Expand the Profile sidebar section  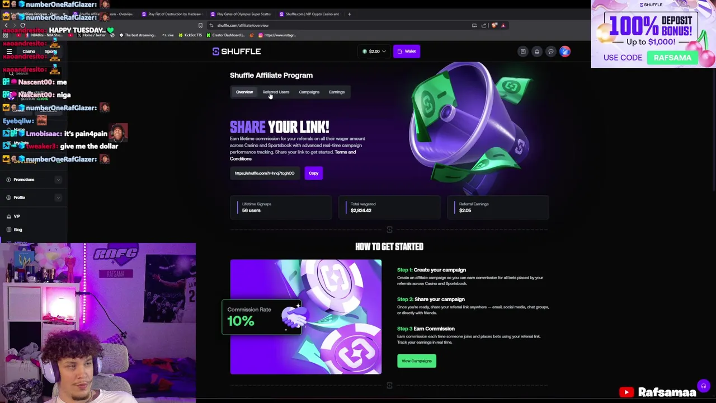tap(34, 198)
